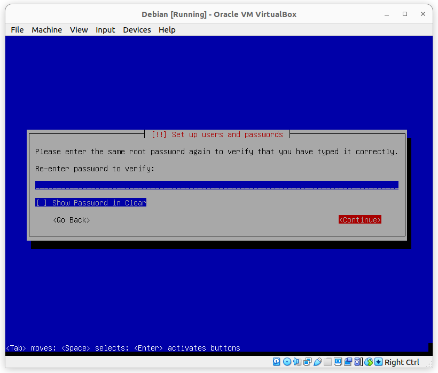Open the View menu
This screenshot has height=373, width=438.
click(x=79, y=30)
